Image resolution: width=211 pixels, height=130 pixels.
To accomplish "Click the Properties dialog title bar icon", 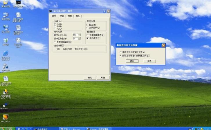I will (x=50, y=11).
